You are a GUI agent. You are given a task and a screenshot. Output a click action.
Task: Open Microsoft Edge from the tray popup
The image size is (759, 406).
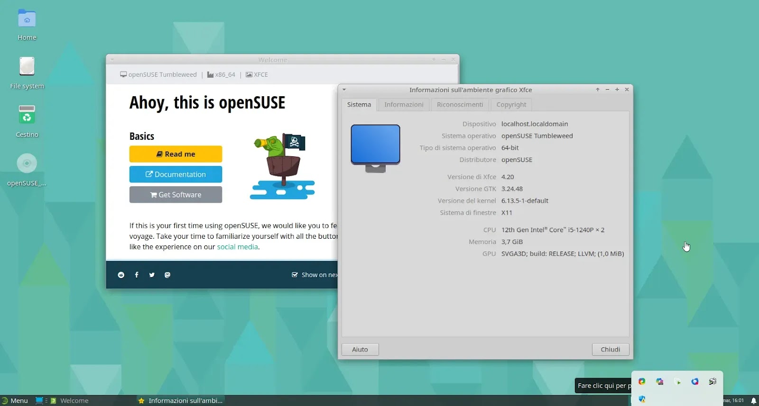point(642,381)
